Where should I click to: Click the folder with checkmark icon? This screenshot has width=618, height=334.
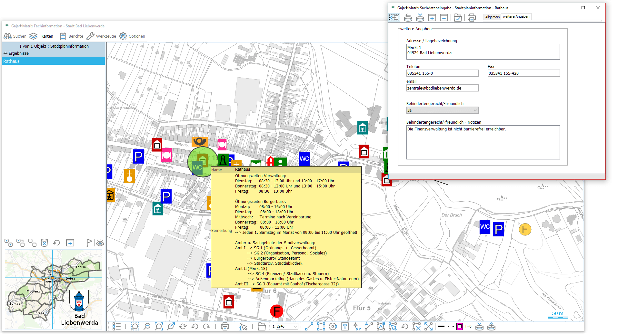458,18
